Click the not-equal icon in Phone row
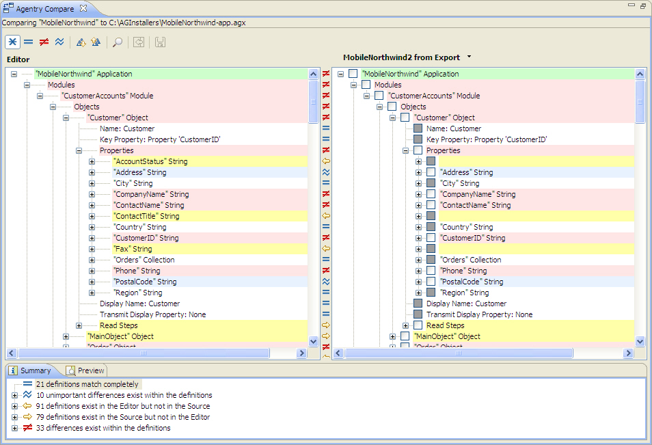The height and width of the screenshot is (445, 652). click(x=326, y=271)
